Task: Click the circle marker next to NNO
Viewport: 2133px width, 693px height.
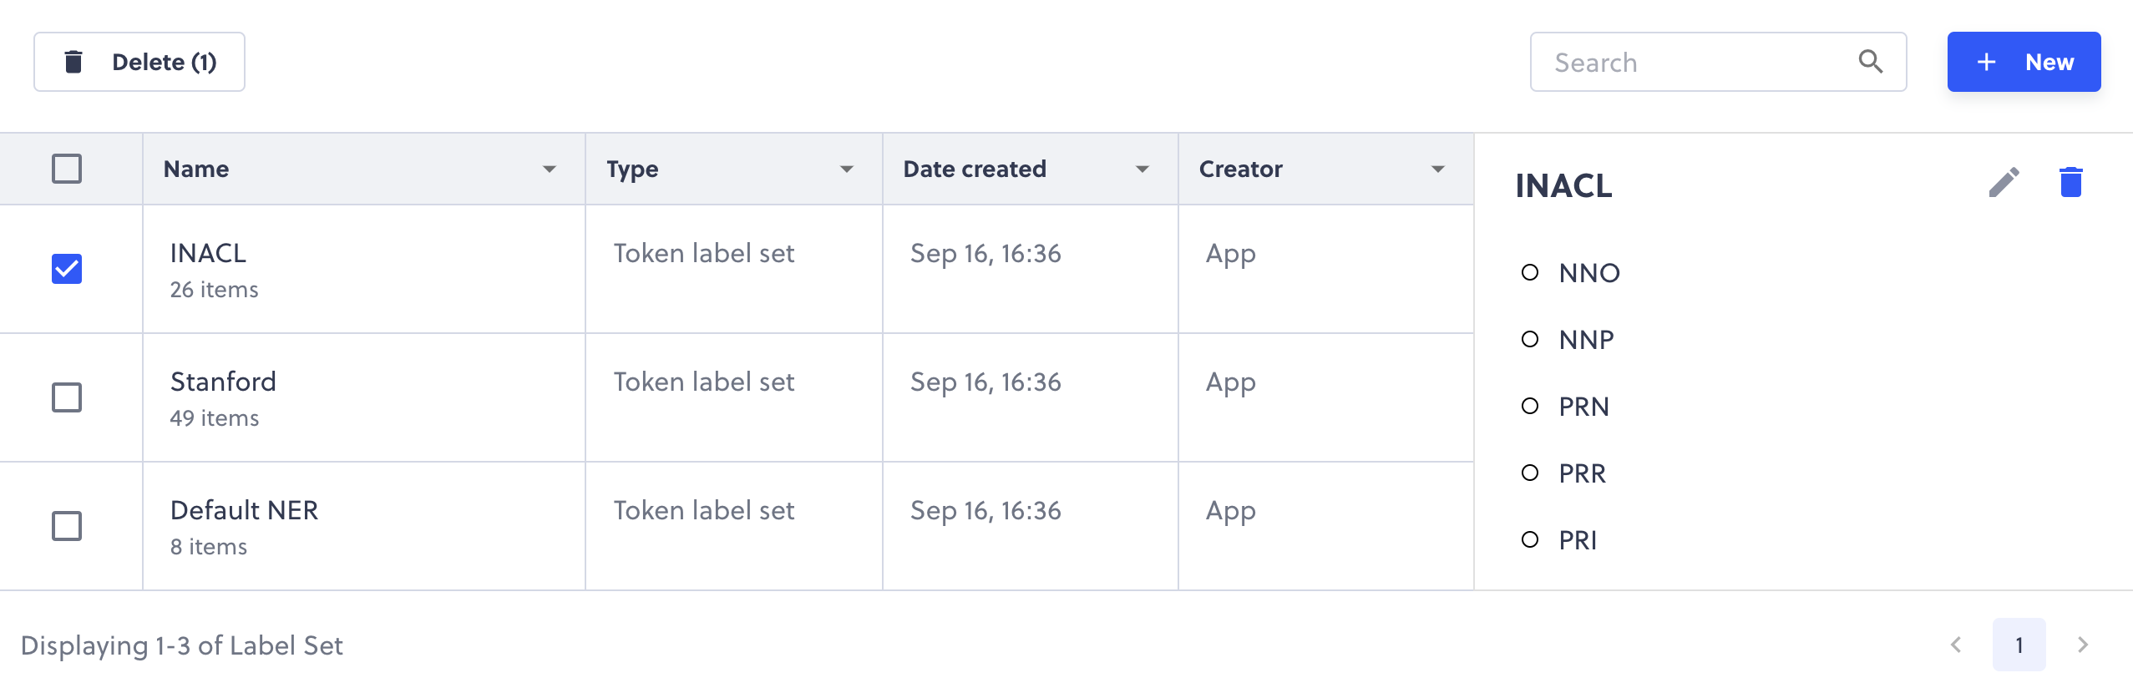Action: (x=1530, y=272)
